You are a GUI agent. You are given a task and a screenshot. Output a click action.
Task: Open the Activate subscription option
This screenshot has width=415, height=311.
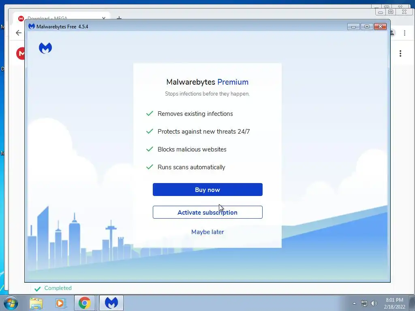207,212
